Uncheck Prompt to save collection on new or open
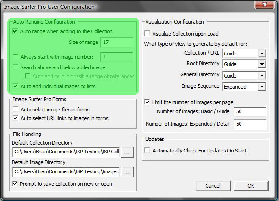279x201 pixels. pyautogui.click(x=15, y=183)
